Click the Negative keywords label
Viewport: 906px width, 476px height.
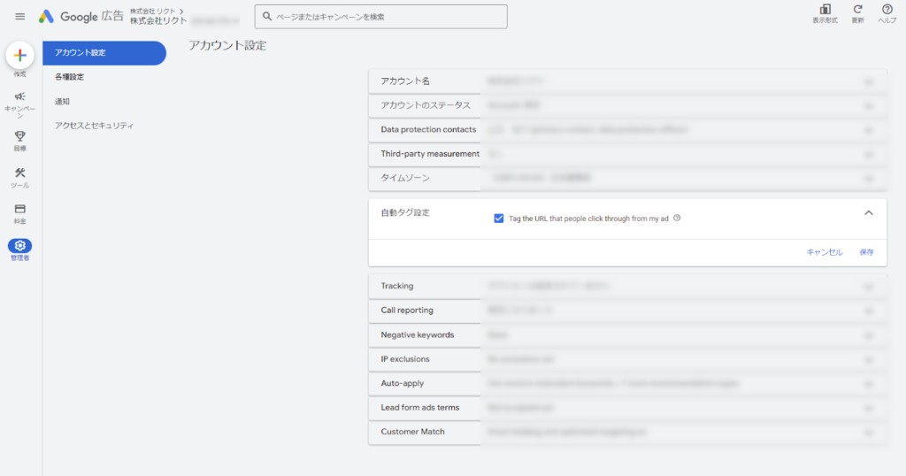(x=418, y=335)
